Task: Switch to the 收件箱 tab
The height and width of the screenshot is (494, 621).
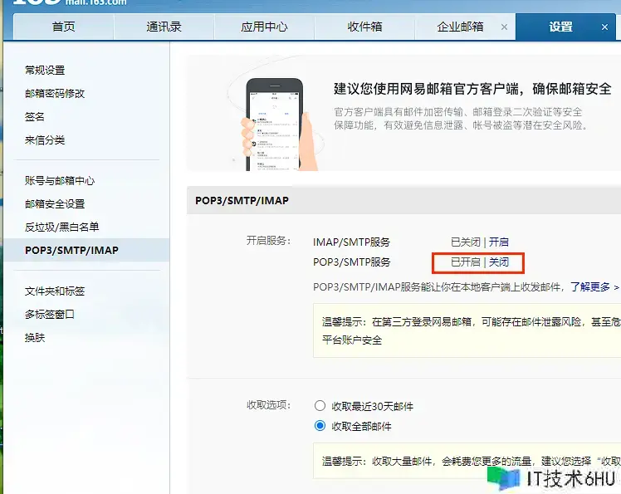Action: (x=364, y=27)
